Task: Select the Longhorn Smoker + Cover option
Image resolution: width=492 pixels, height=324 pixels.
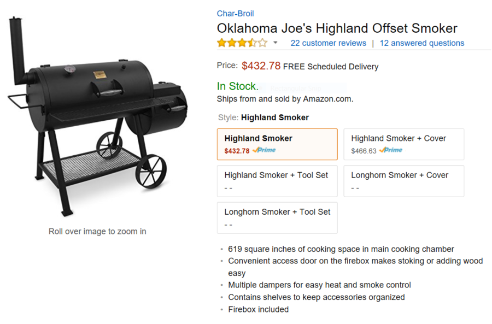Action: click(403, 181)
